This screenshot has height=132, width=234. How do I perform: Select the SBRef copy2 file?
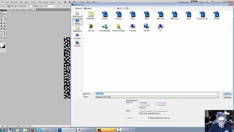click(x=174, y=15)
